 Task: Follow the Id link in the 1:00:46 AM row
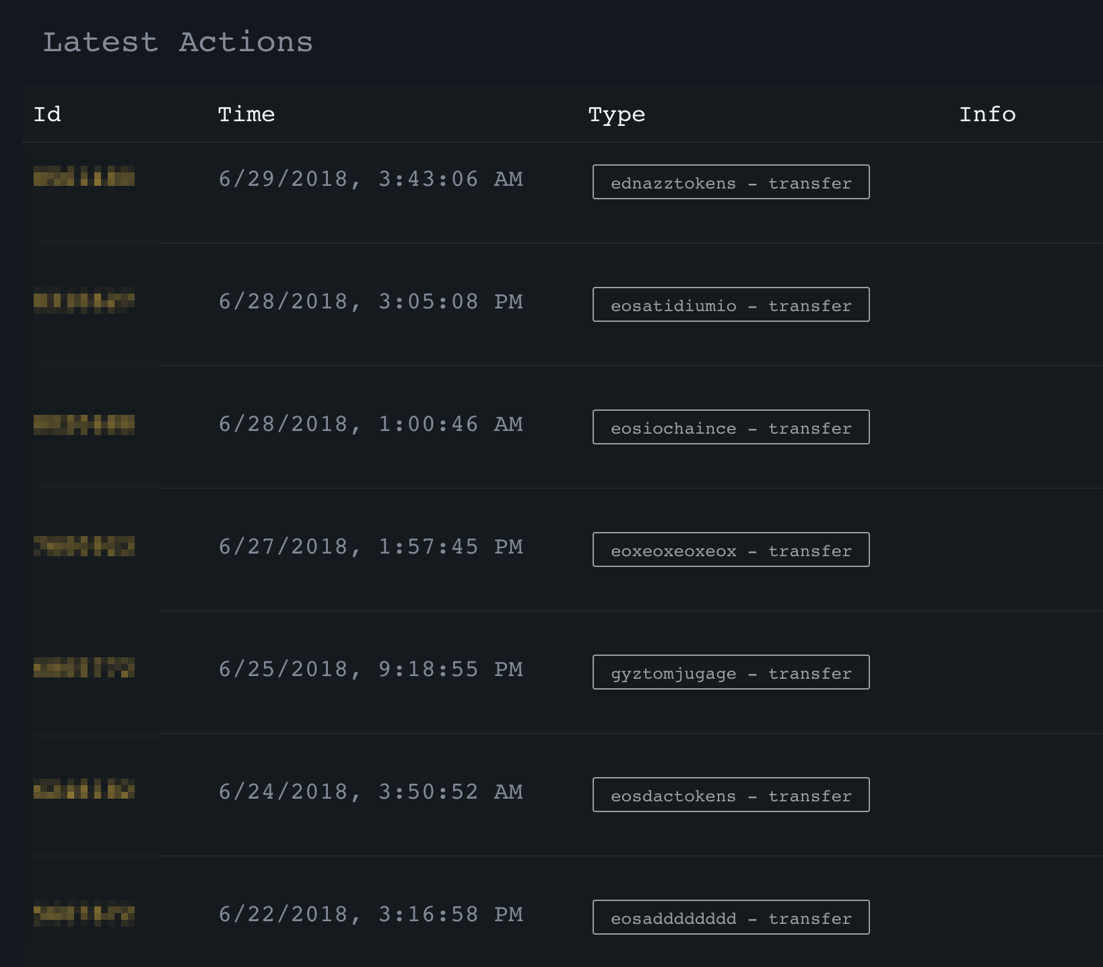click(x=84, y=424)
